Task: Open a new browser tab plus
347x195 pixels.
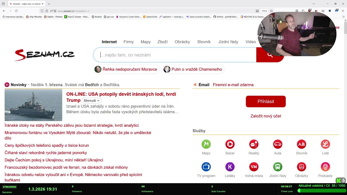Action: 49,4
